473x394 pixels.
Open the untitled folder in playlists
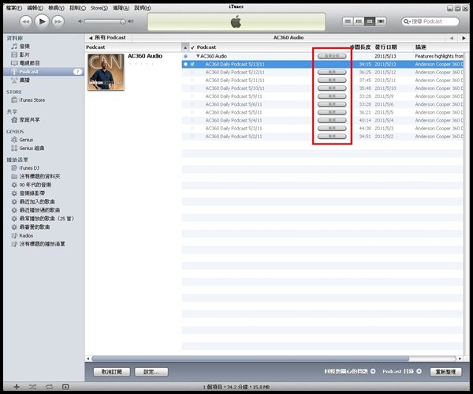click(x=39, y=176)
